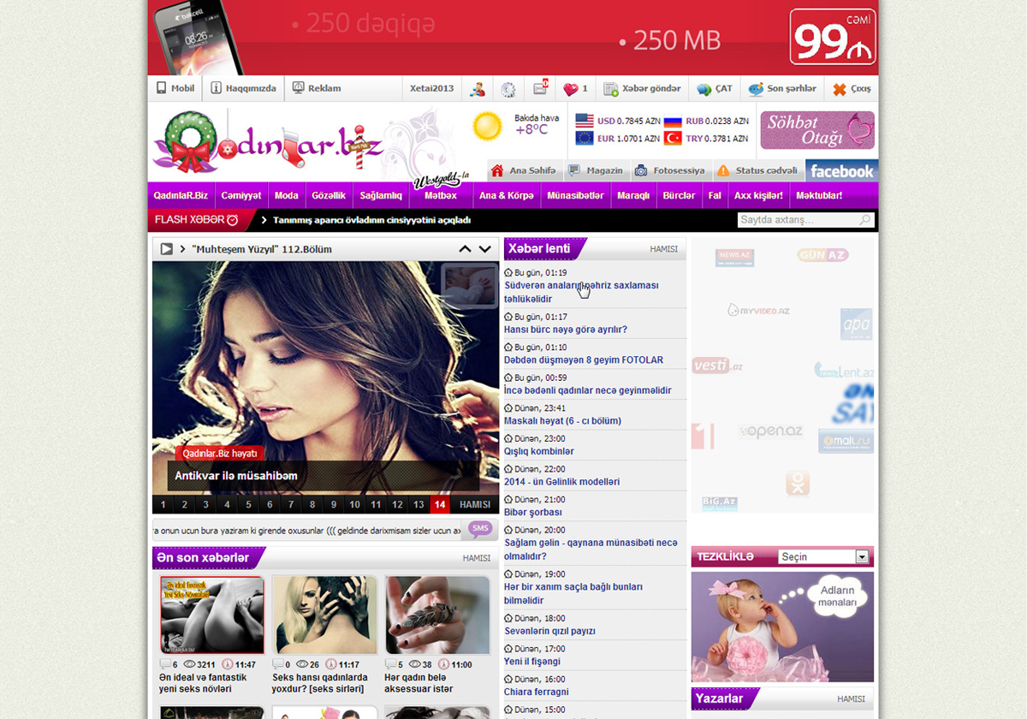Image resolution: width=1027 pixels, height=719 pixels.
Task: Open the Facebook button
Action: pyautogui.click(x=841, y=171)
